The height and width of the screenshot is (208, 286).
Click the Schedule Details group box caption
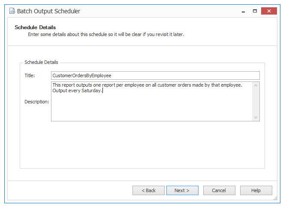(41, 62)
